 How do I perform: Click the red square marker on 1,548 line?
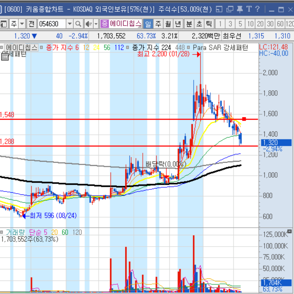244,119
